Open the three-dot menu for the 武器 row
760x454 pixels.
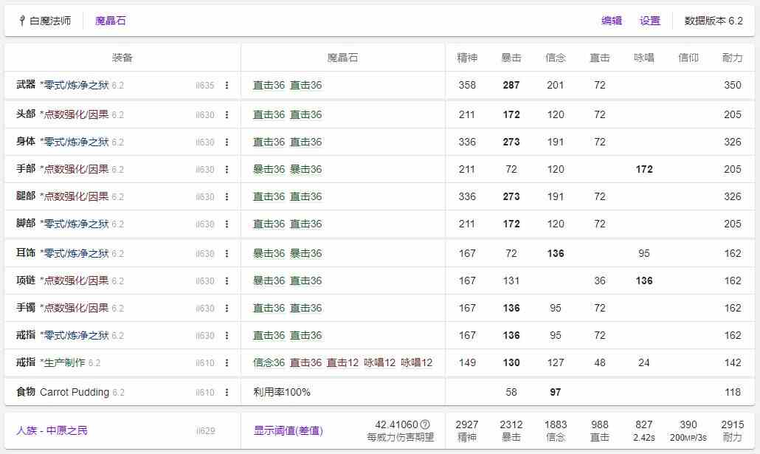coord(227,86)
